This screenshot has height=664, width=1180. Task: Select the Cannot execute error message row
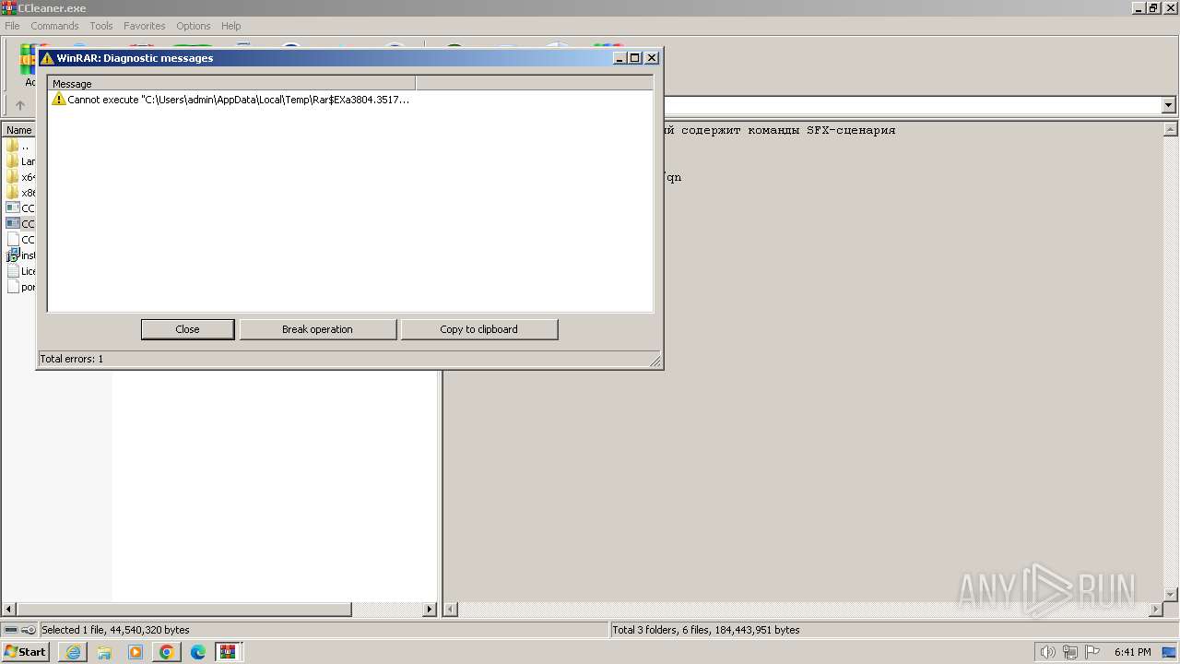pos(230,100)
